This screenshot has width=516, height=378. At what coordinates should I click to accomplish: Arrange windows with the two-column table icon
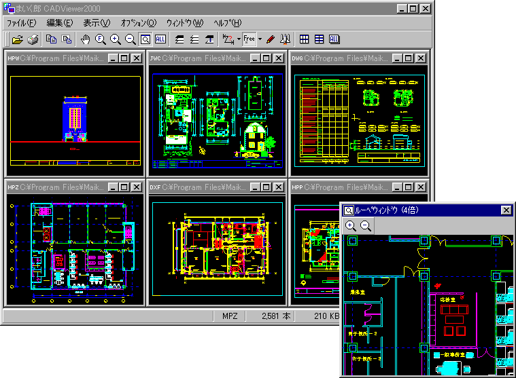tap(320, 39)
